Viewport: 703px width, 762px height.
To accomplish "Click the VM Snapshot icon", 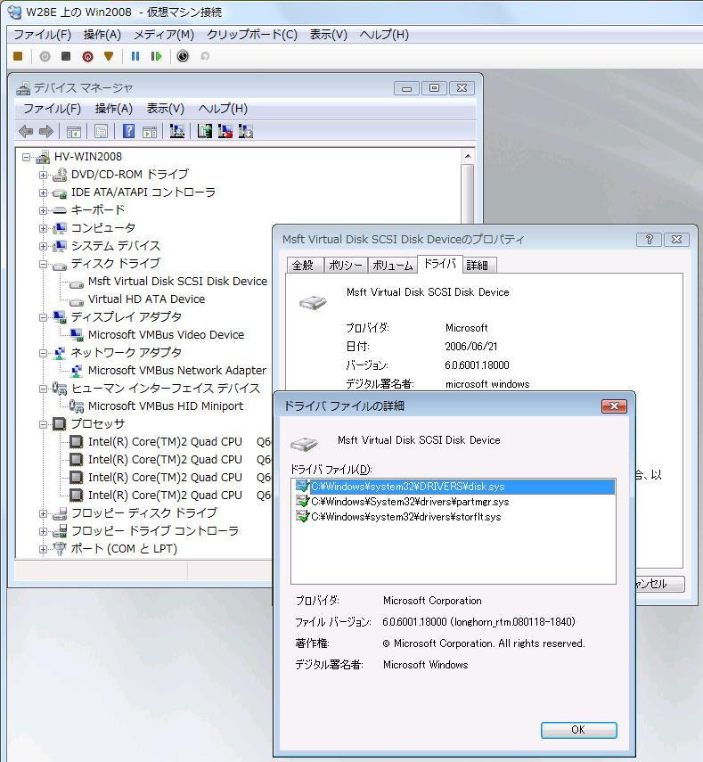I will click(x=183, y=56).
